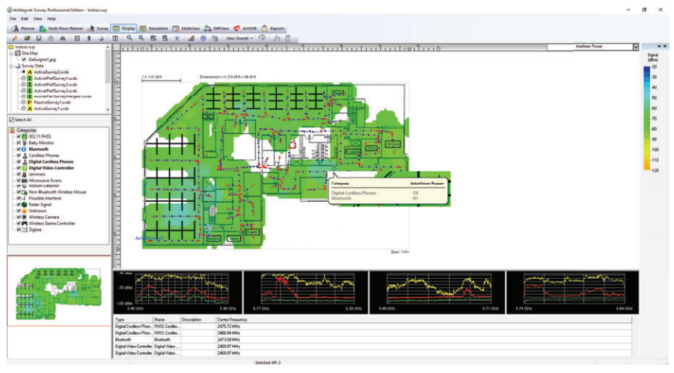
Task: Toggle the Zigbee checkbox
Action: click(x=19, y=230)
